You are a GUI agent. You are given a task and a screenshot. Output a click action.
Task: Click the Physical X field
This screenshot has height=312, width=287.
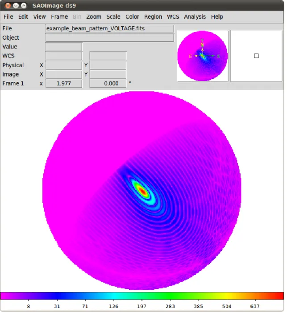click(x=64, y=65)
